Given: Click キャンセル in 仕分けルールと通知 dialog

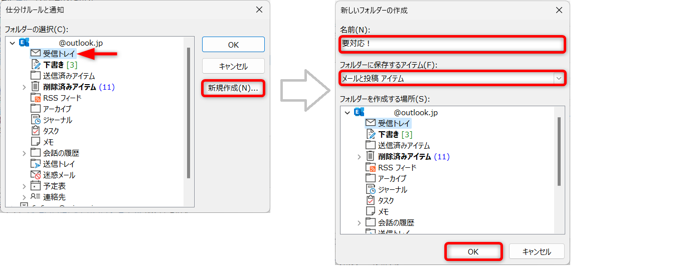Looking at the screenshot, I should (x=233, y=66).
